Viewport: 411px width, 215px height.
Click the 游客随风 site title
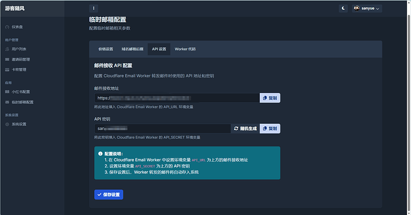pyautogui.click(x=15, y=8)
